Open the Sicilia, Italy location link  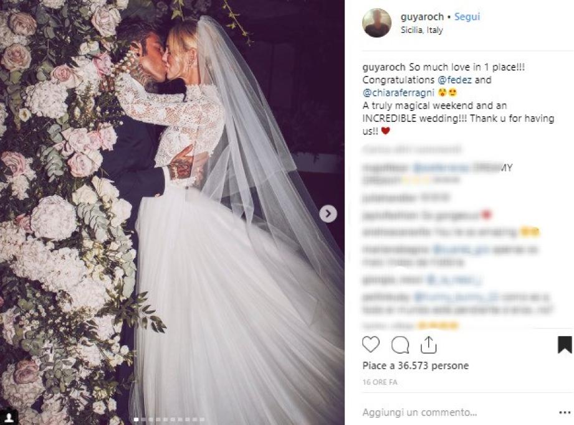point(422,30)
